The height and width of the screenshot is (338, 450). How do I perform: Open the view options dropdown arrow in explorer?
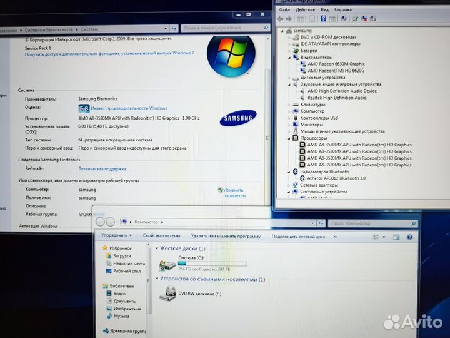coord(384,237)
